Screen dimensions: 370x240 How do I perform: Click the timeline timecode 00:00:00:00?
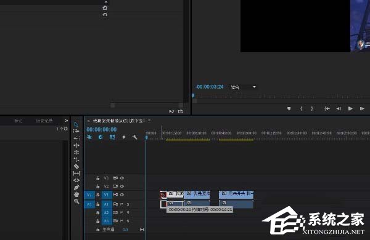102,129
